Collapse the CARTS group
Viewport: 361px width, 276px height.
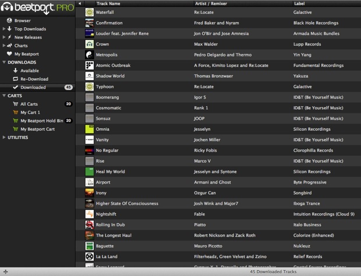click(x=4, y=95)
